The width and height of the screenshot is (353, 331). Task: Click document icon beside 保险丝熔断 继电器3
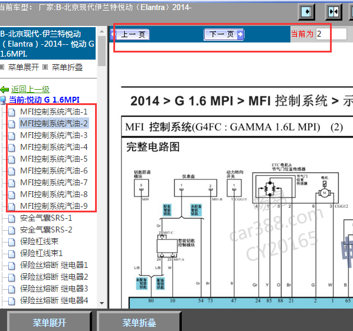point(12,289)
